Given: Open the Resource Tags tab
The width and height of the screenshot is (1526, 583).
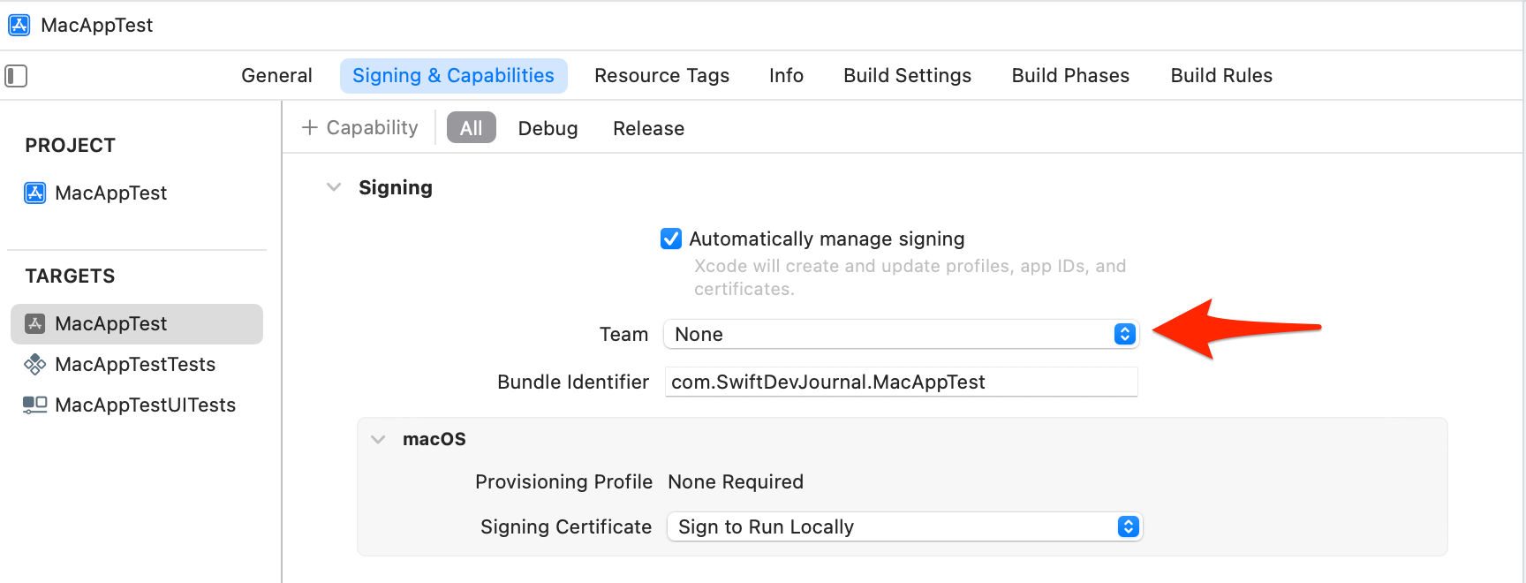Looking at the screenshot, I should point(661,76).
